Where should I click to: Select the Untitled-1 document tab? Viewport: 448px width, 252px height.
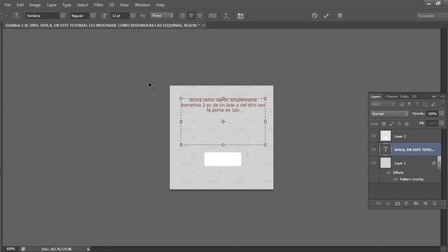pos(102,25)
